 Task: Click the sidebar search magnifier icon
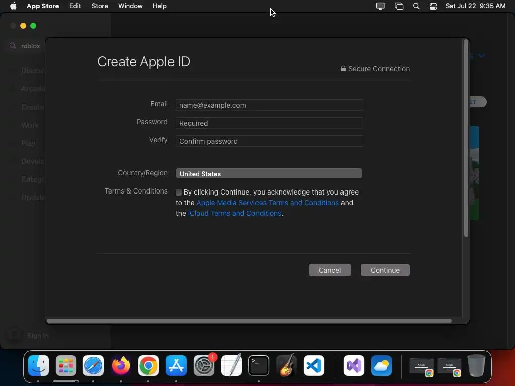(13, 46)
